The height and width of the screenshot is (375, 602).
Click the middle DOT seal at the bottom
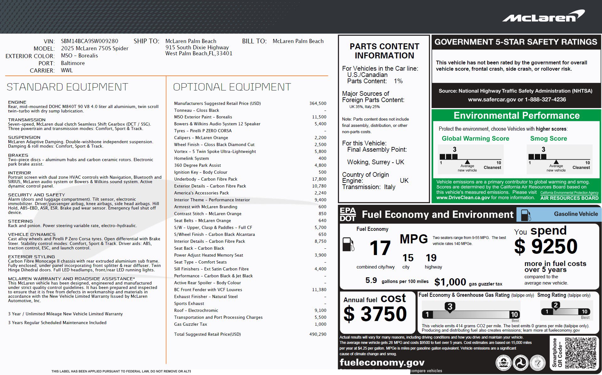click(x=520, y=363)
